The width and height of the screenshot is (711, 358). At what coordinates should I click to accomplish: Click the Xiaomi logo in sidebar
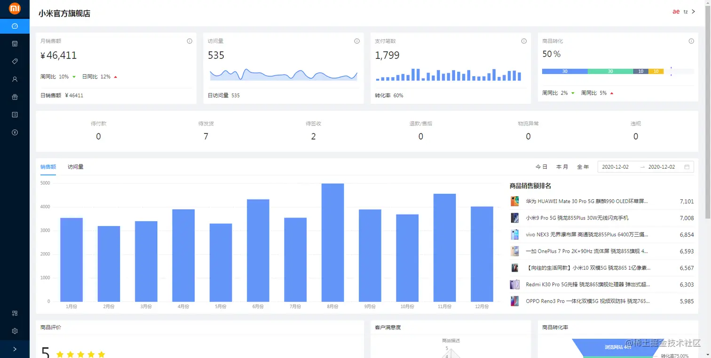pos(15,8)
